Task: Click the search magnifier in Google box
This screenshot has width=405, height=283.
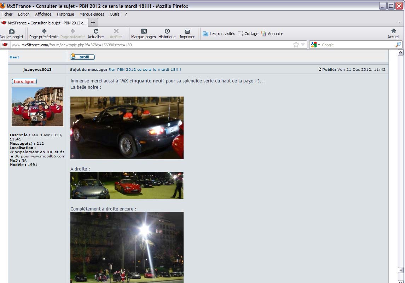Action: [398, 45]
